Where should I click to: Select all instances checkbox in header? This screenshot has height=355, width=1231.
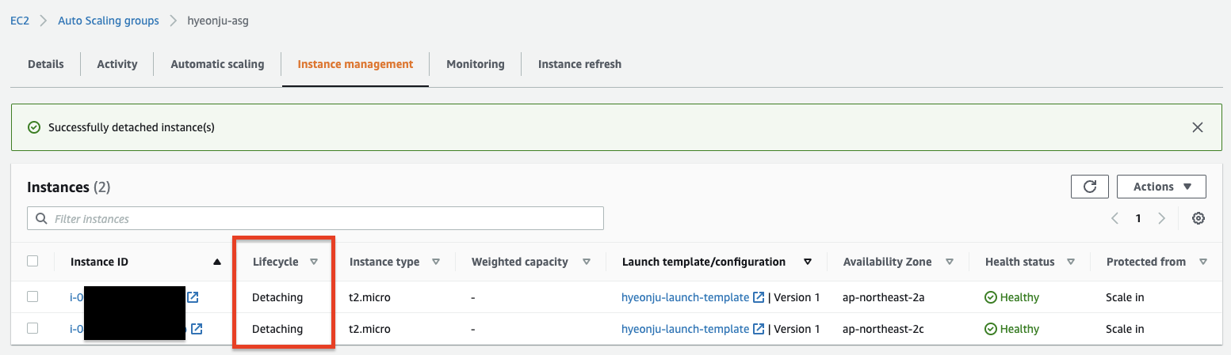[32, 261]
